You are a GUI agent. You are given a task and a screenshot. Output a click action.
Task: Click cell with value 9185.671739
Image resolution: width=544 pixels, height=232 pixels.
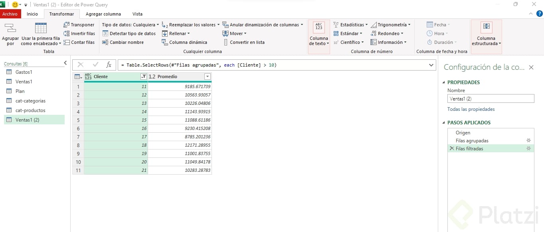point(180,87)
